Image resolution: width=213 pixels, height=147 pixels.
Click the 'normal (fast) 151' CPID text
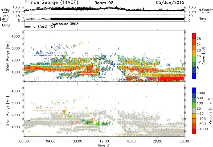[x=40, y=26]
